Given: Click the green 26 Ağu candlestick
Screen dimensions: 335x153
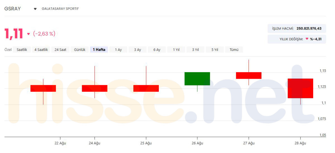Looking at the screenshot, I should pos(197,79).
